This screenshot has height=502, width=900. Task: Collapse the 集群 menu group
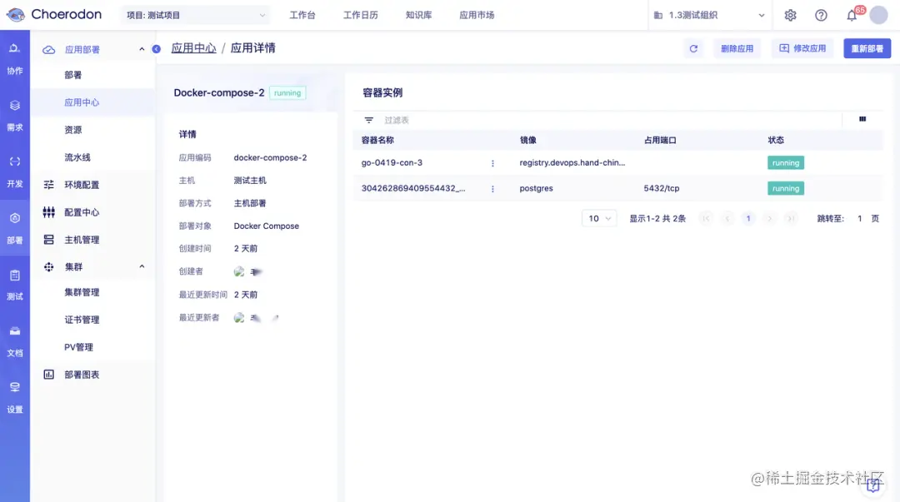(142, 266)
